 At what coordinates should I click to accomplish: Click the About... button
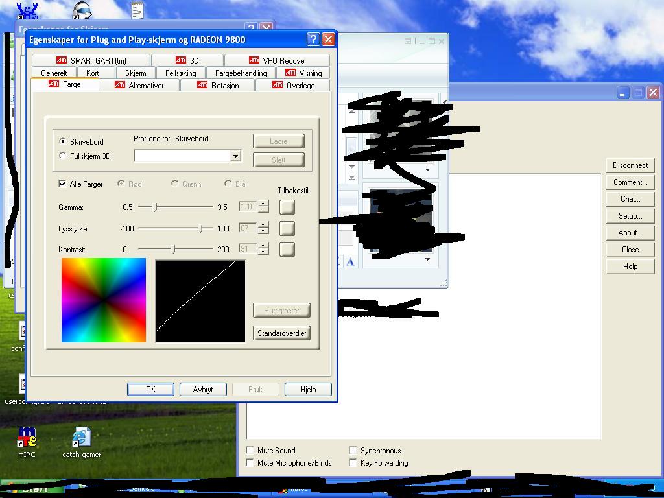(630, 233)
